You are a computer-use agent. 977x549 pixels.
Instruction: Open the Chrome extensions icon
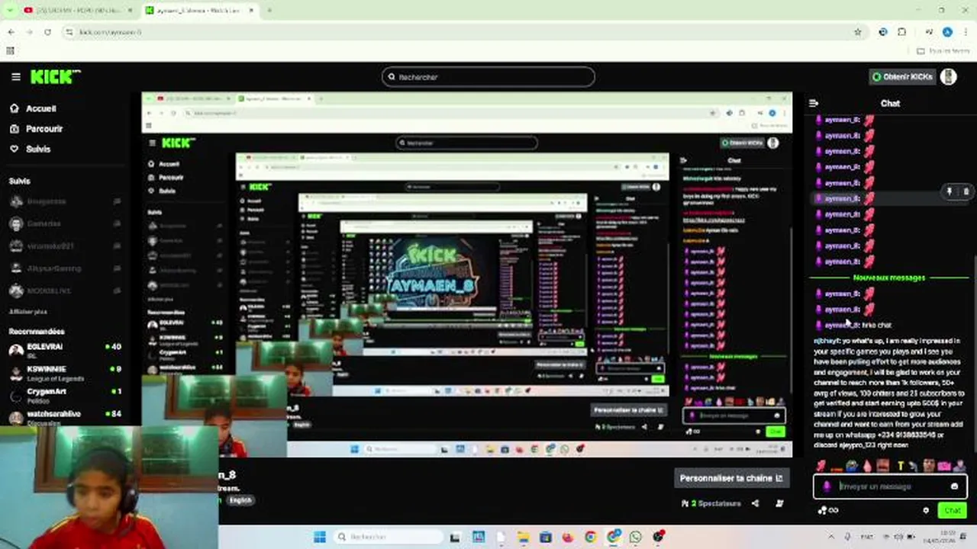(x=901, y=32)
